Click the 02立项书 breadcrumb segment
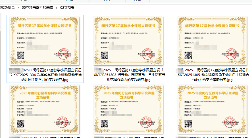The image size is (252, 138). pos(67,8)
